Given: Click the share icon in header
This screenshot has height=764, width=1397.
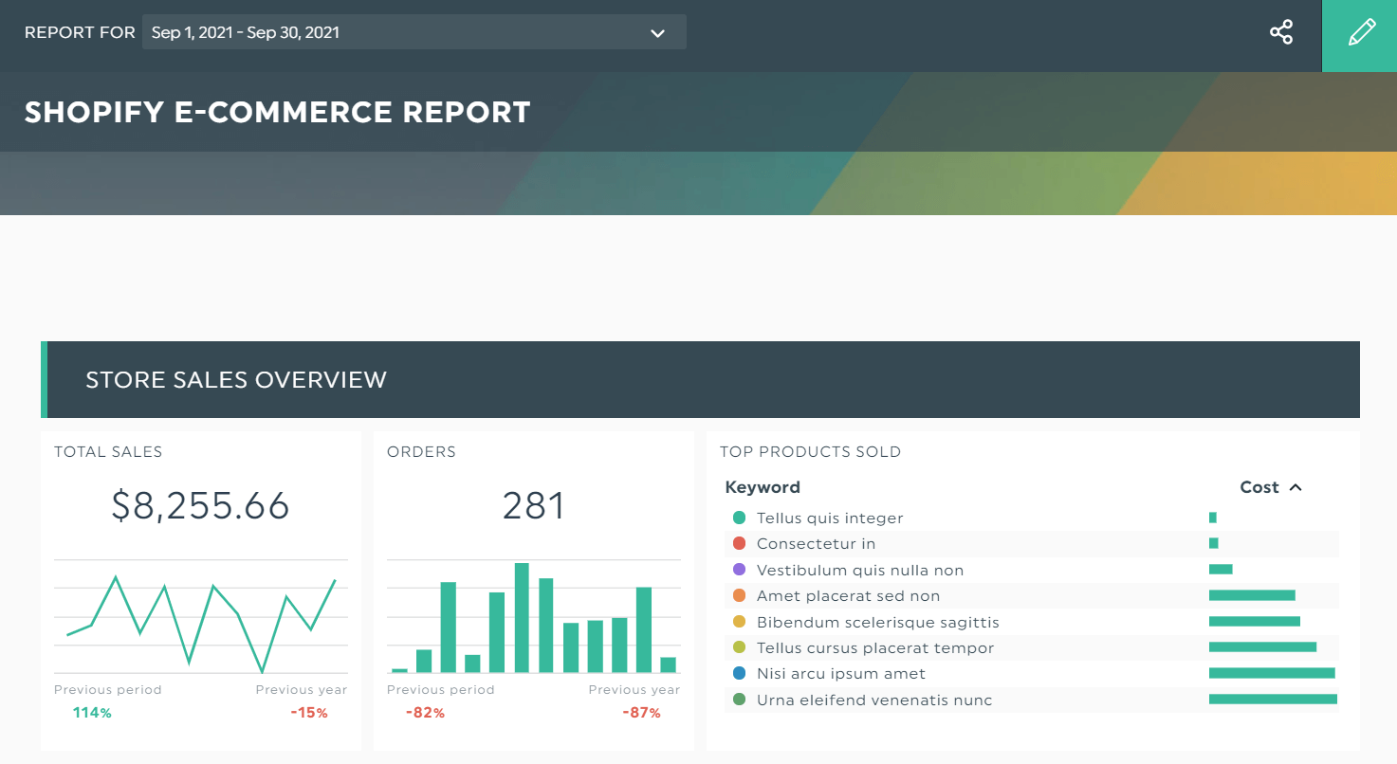Looking at the screenshot, I should pos(1281,32).
